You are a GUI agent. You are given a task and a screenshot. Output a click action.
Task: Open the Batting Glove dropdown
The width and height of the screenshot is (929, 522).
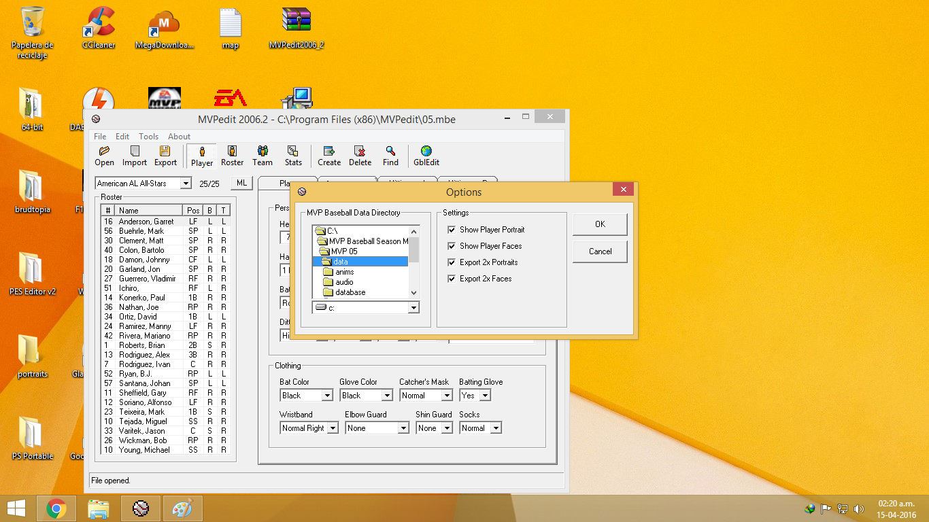click(x=485, y=396)
